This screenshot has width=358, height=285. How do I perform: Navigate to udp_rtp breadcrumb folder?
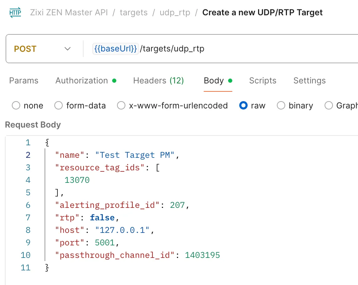175,13
